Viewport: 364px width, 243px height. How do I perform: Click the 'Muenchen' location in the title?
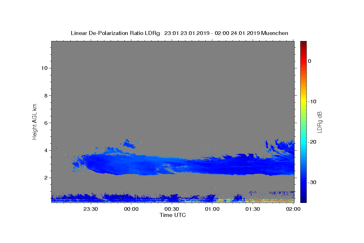[275, 33]
